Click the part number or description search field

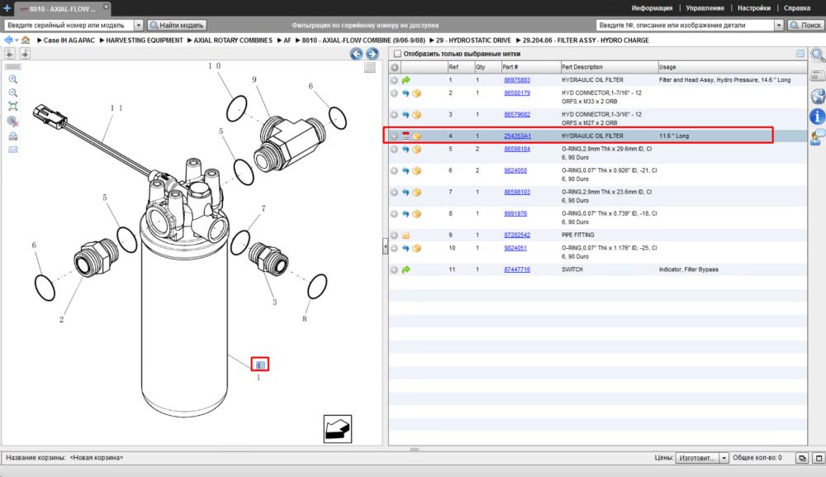685,25
